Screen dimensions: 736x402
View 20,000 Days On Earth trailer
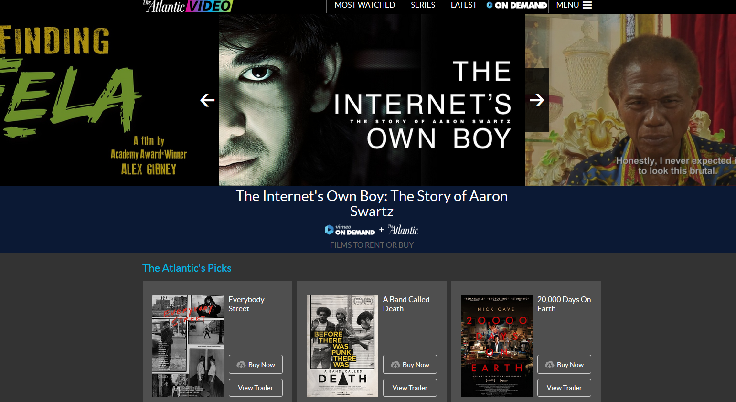tap(564, 388)
